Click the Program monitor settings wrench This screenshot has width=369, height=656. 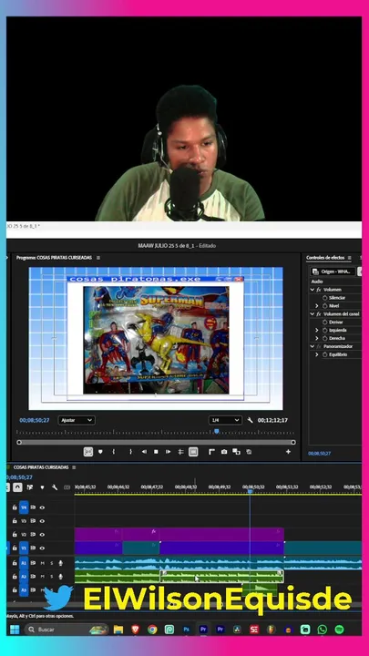(x=251, y=420)
